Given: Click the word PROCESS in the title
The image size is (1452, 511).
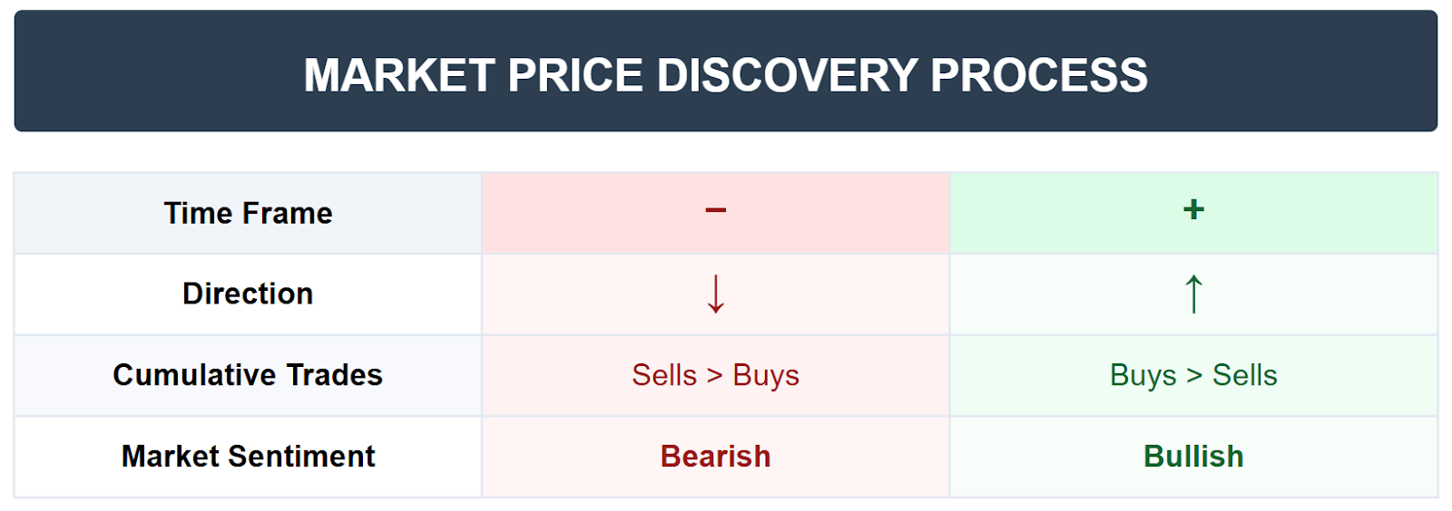Looking at the screenshot, I should (1039, 75).
